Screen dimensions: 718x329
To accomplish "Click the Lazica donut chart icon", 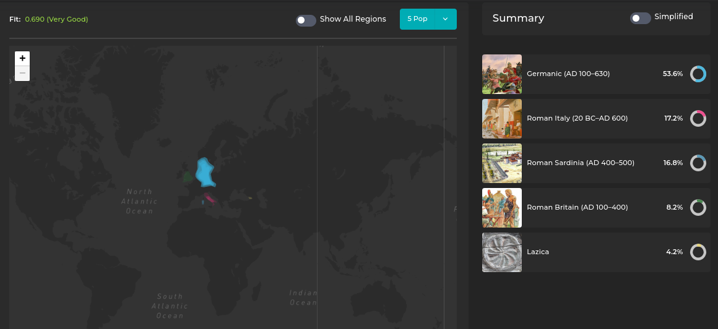I will coord(698,252).
